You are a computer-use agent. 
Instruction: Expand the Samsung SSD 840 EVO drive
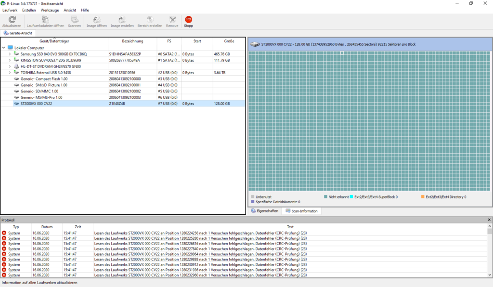pos(10,54)
